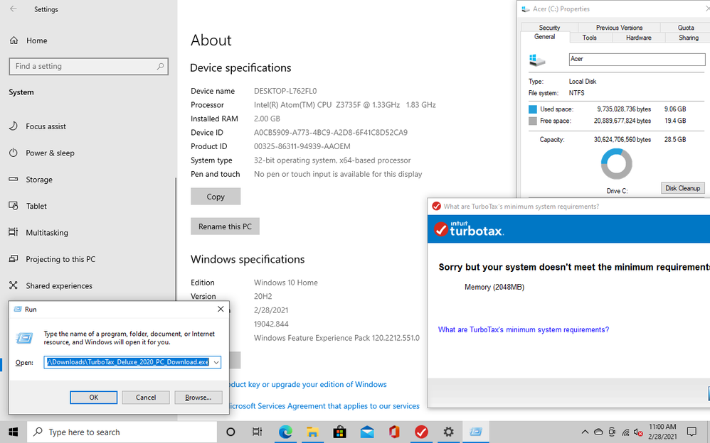
Task: Click Browse in the Run dialog
Action: [198, 398]
